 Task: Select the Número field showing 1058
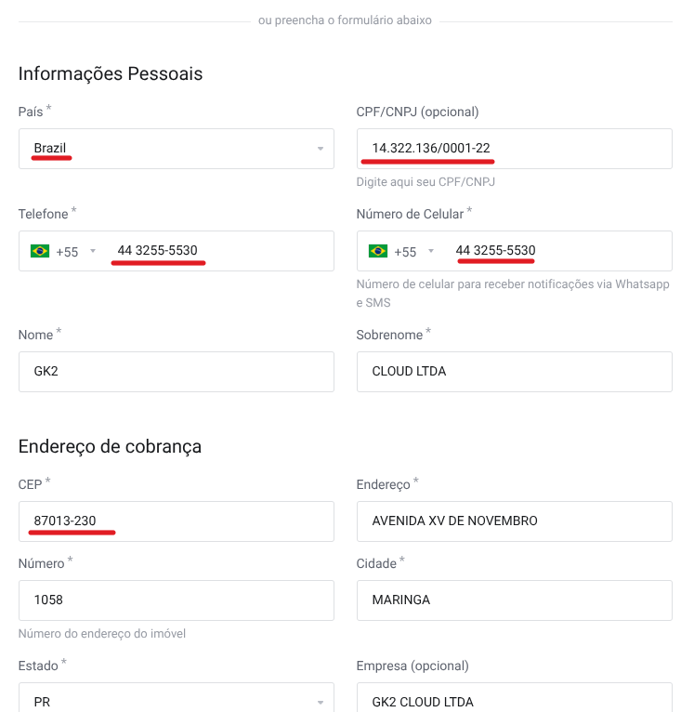pyautogui.click(x=176, y=600)
